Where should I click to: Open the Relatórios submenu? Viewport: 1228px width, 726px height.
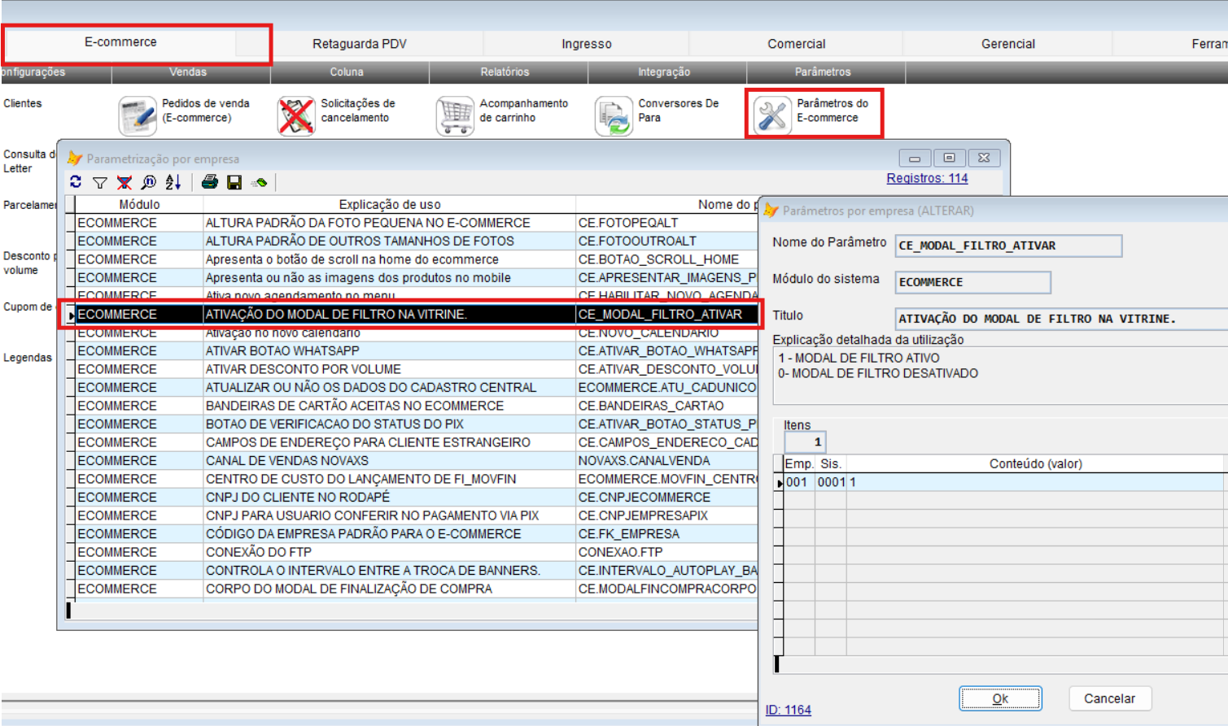point(505,72)
